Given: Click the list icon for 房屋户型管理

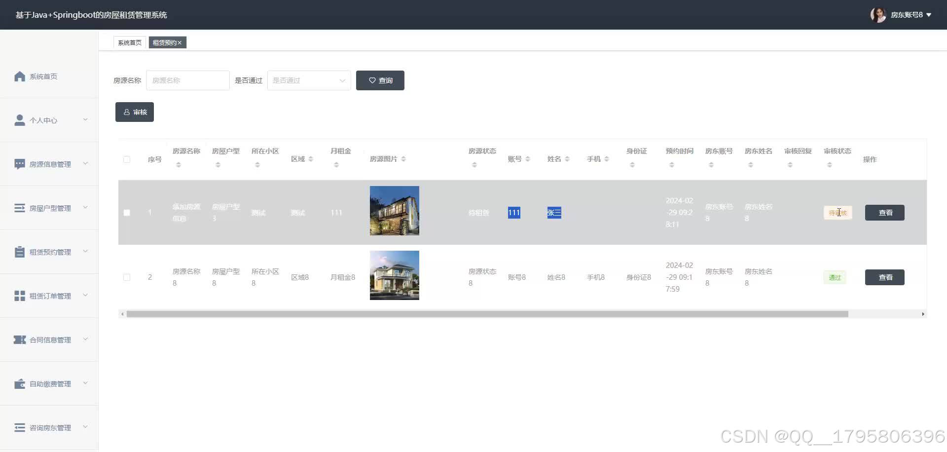Looking at the screenshot, I should (20, 208).
